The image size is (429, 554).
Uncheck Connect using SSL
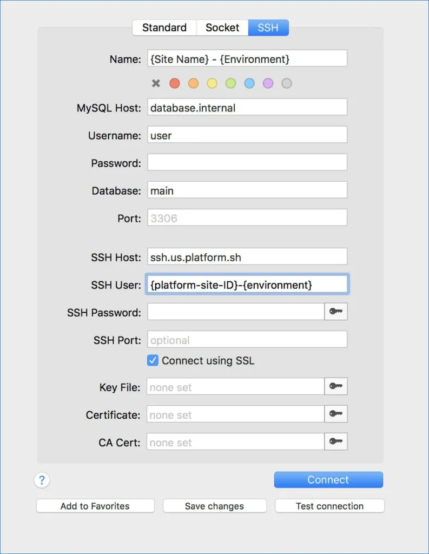click(x=153, y=361)
